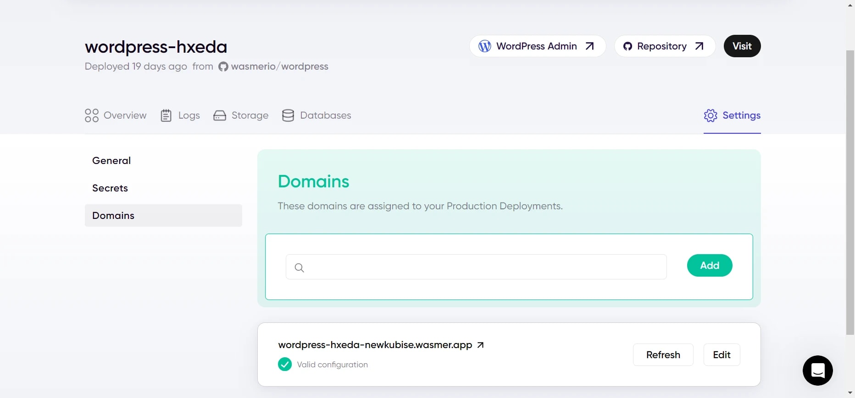Open WordPress Admin link

point(537,46)
